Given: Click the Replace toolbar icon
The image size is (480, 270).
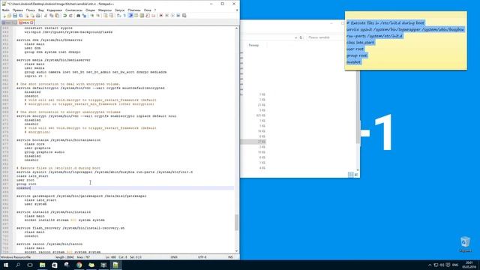Looking at the screenshot, I should (85, 16).
